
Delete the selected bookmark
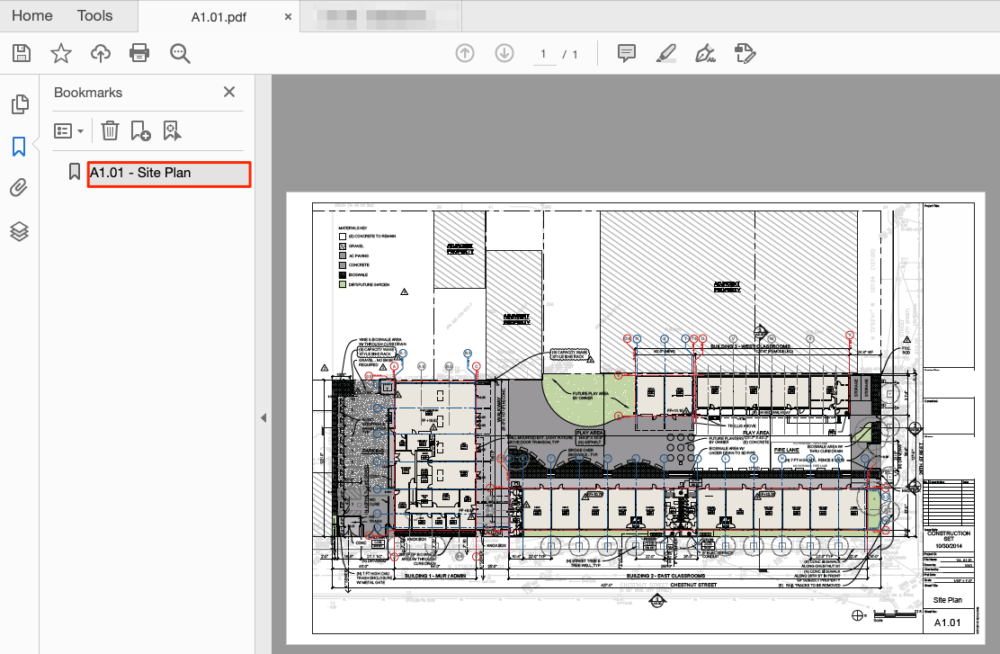[110, 130]
